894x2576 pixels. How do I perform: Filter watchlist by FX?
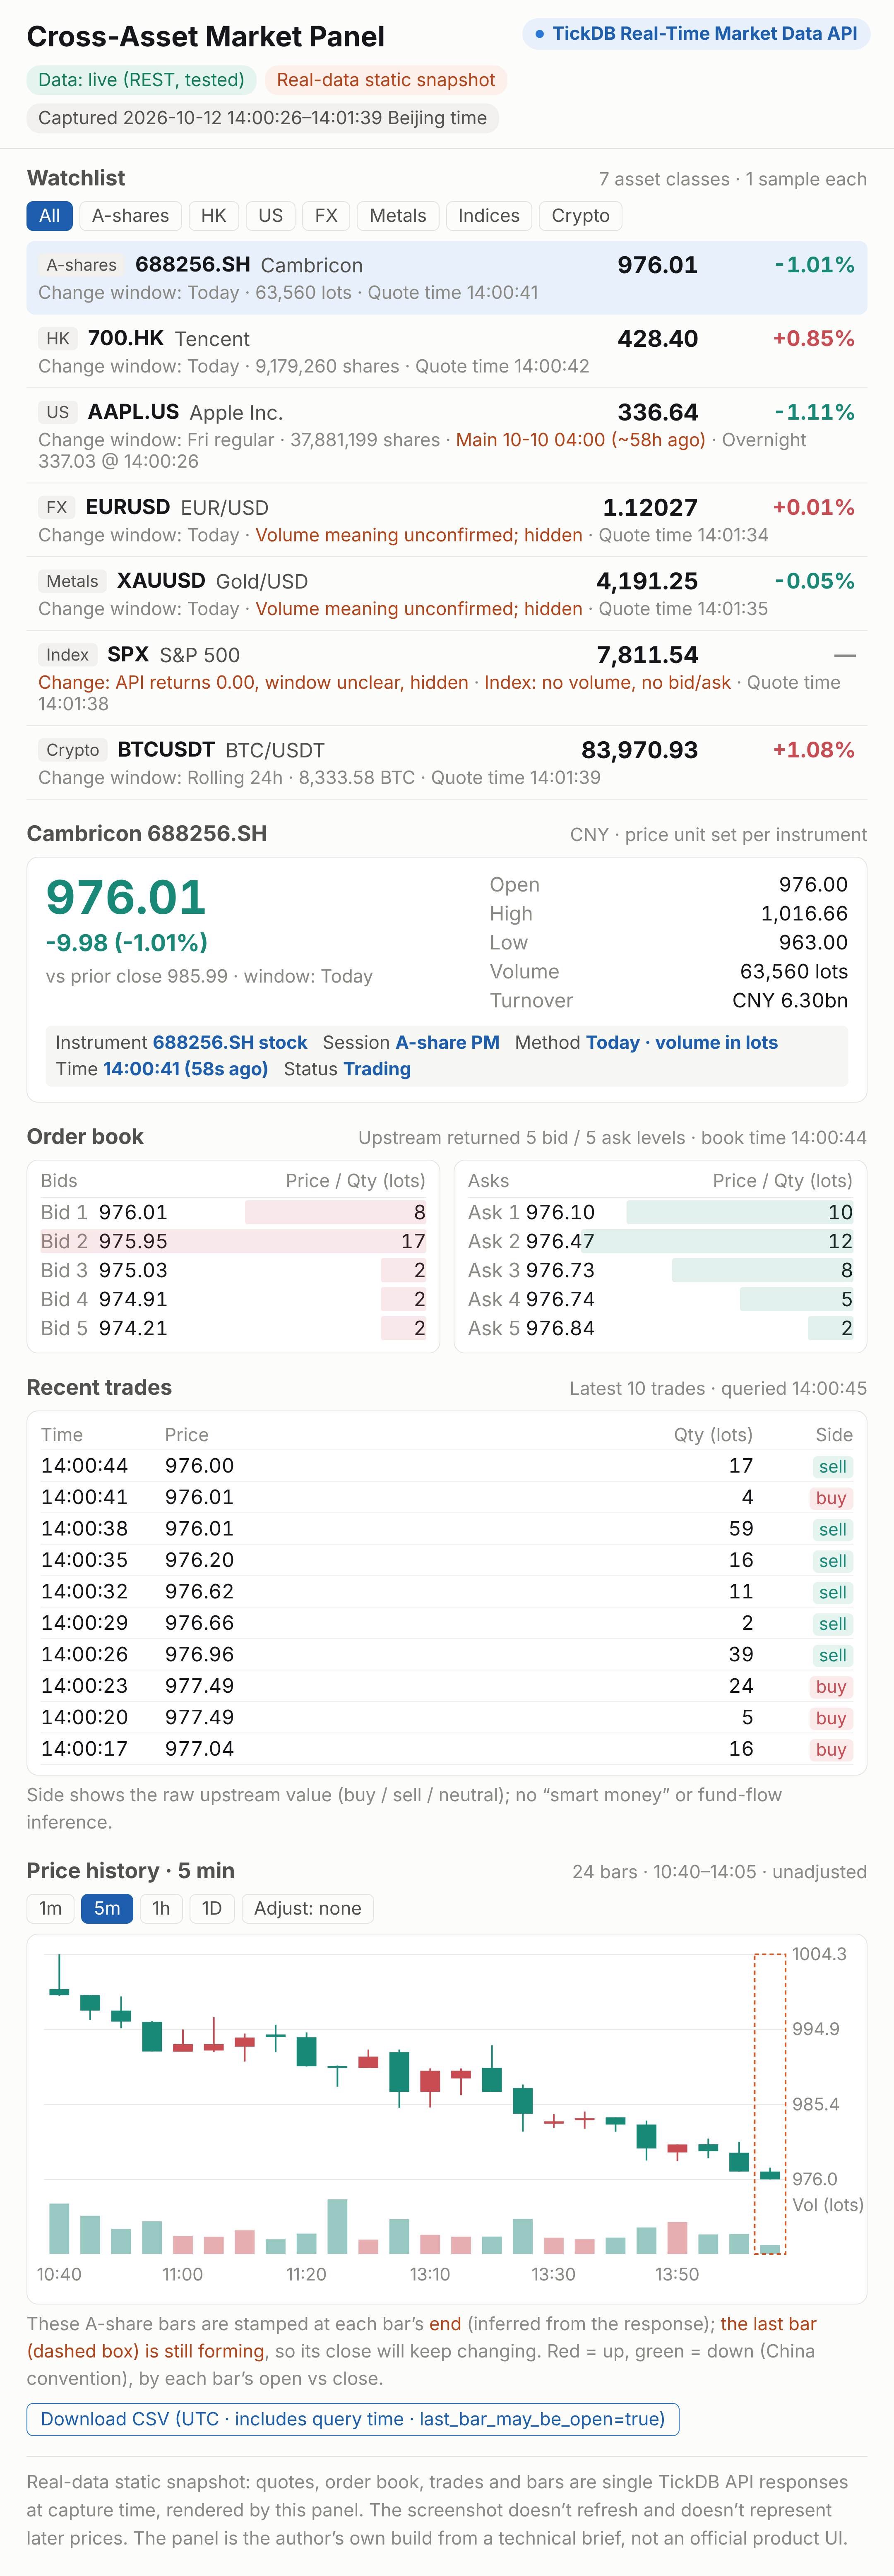pyautogui.click(x=326, y=216)
